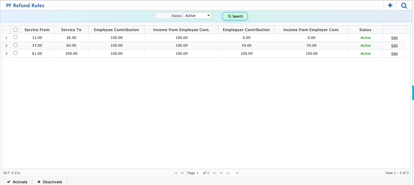
Task: Toggle the select-all header checkbox
Action: coord(16,29)
